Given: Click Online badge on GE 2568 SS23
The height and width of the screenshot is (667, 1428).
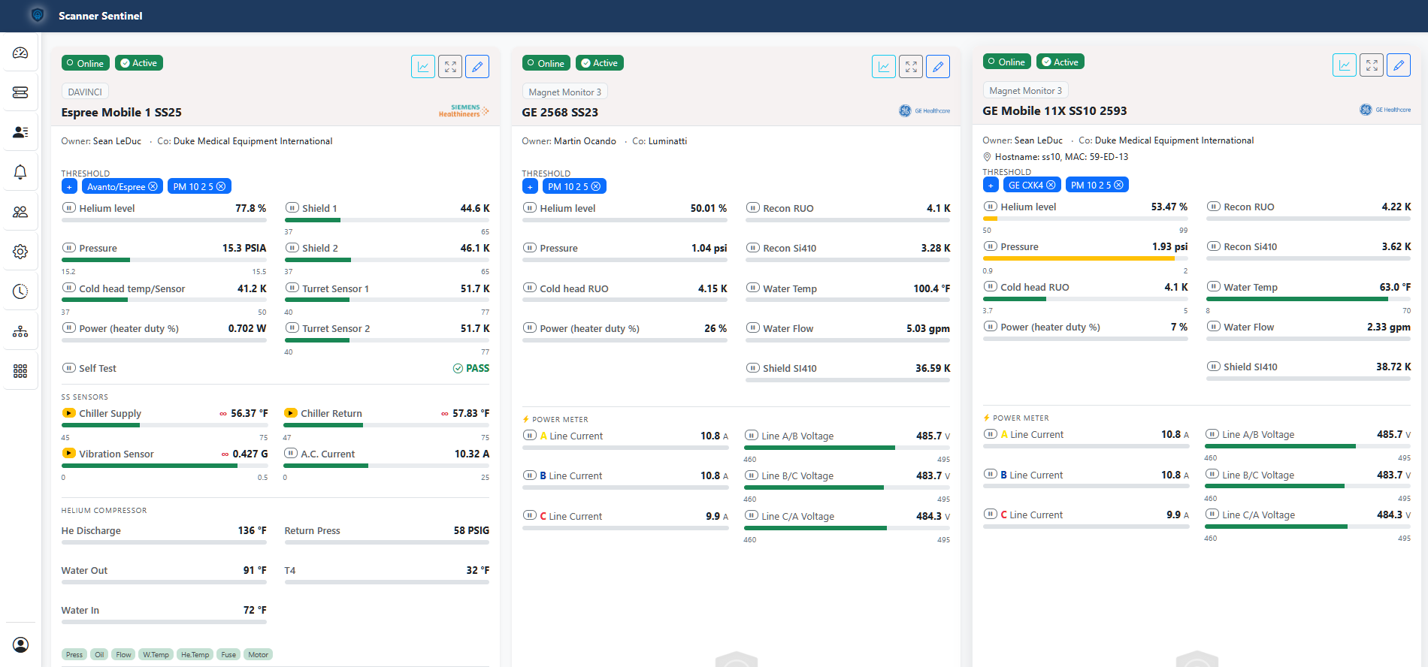Looking at the screenshot, I should 546,63.
